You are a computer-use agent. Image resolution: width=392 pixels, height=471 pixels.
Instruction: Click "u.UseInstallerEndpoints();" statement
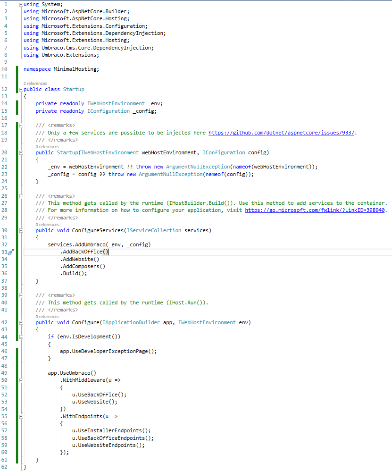111,431
